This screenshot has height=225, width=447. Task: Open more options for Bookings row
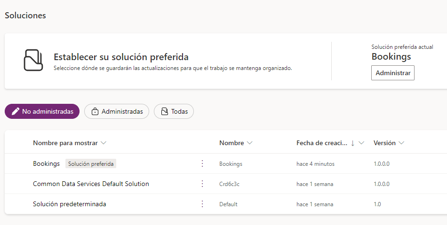[202, 163]
